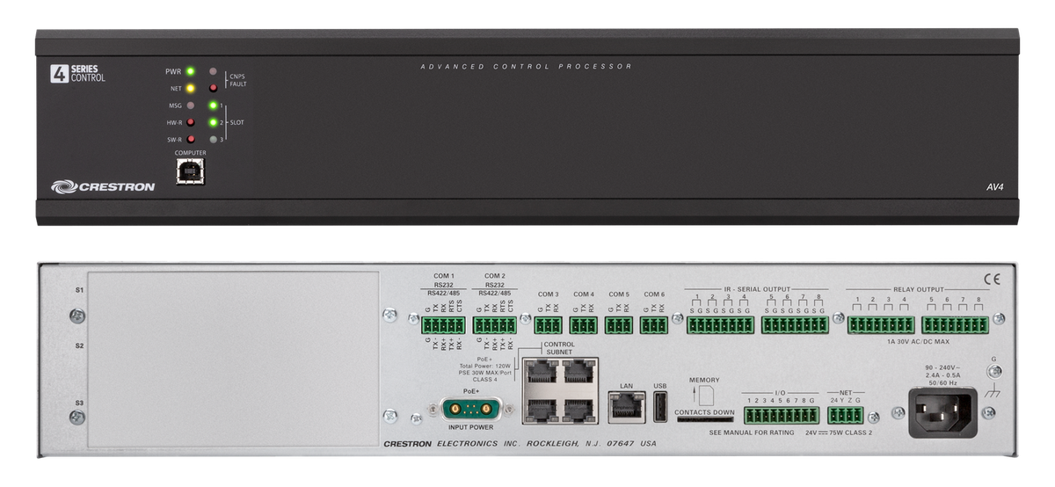Screen dimensions: 1055x487
Task: Click the blank expansion slot cover plate
Action: [x=233, y=357]
